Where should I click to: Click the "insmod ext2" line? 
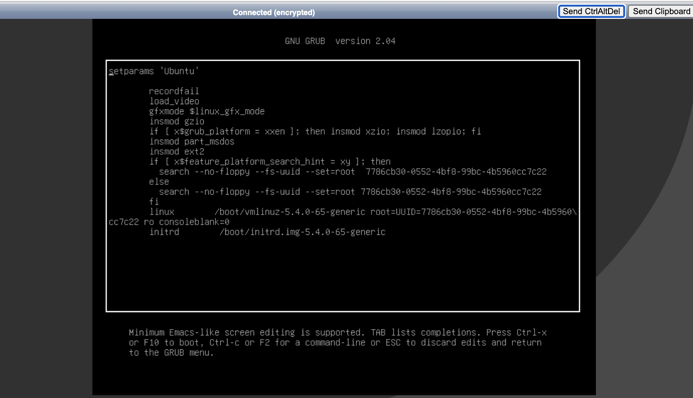(177, 151)
